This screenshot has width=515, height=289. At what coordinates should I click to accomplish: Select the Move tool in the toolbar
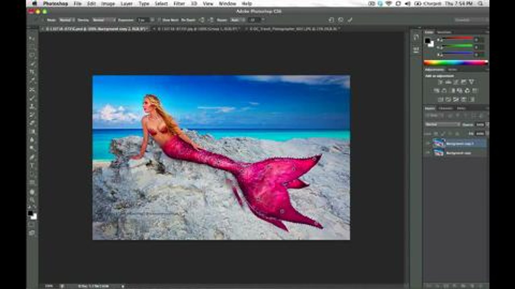tap(32, 39)
